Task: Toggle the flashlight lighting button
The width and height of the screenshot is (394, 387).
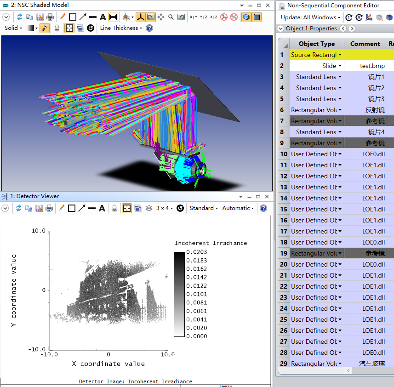Action: pyautogui.click(x=45, y=28)
